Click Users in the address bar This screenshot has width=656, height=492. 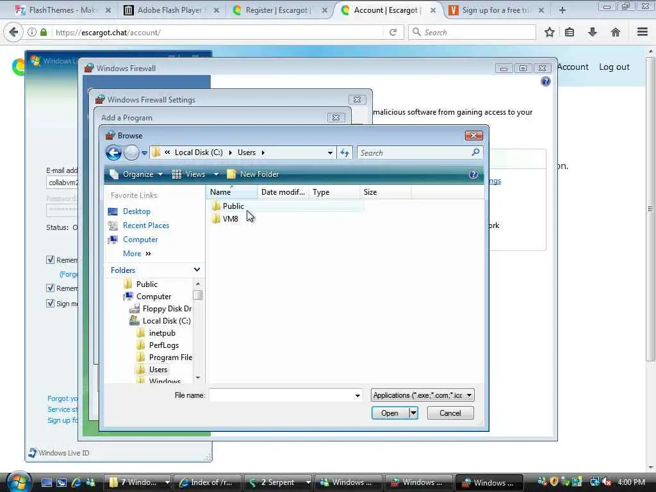(x=247, y=152)
